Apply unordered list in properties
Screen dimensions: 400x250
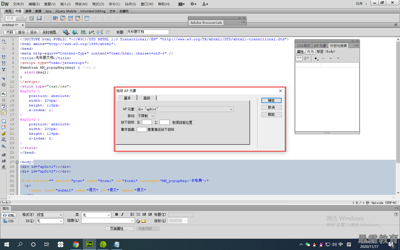132,214
